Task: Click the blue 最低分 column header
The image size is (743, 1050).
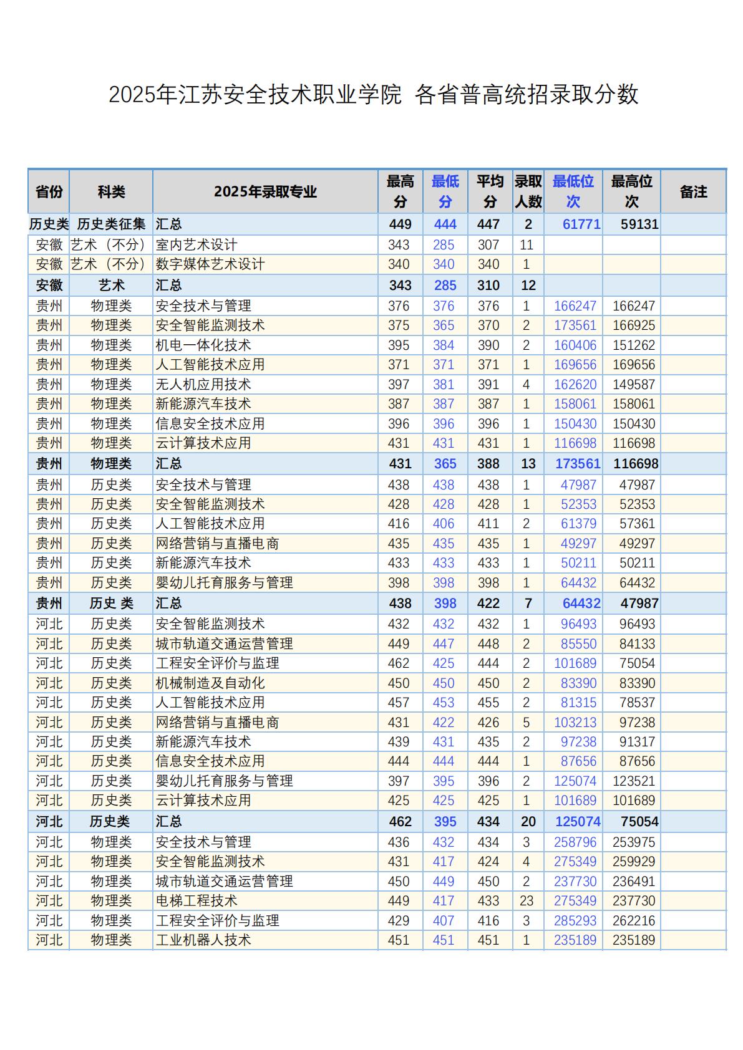Action: 445,191
